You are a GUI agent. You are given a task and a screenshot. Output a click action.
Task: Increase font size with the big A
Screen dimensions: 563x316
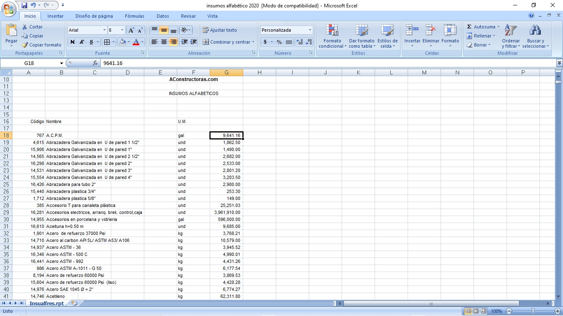click(x=131, y=30)
